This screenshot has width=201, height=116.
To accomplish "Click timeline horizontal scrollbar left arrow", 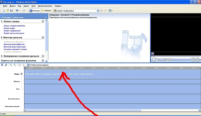I will (x=25, y=110).
